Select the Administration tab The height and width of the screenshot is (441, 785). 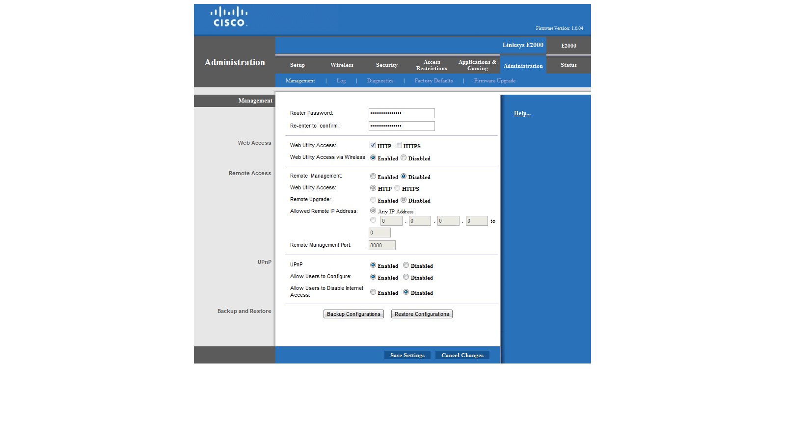523,66
